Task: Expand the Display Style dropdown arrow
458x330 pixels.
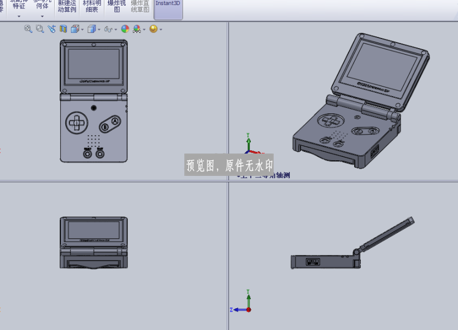Action: (x=99, y=30)
